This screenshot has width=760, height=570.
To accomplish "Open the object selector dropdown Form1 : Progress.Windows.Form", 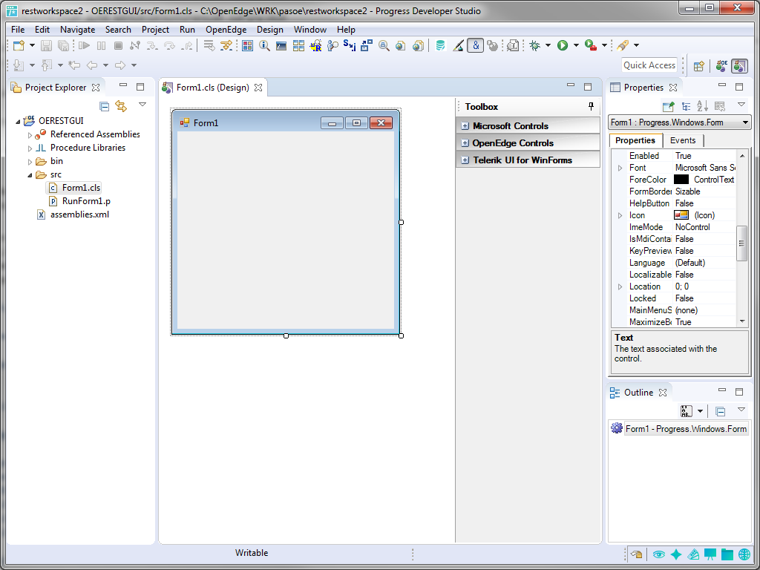I will click(x=679, y=122).
